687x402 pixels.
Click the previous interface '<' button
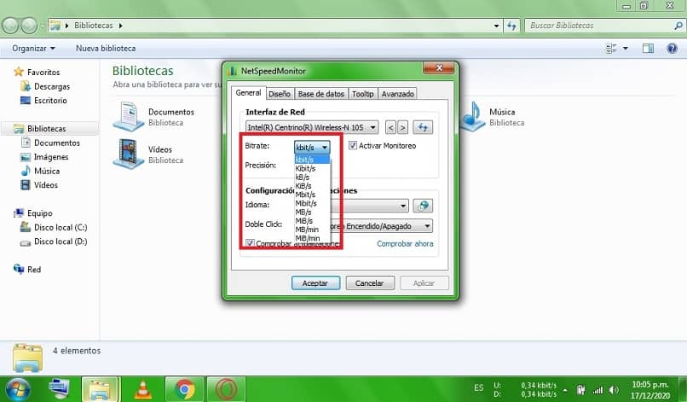[x=390, y=128]
